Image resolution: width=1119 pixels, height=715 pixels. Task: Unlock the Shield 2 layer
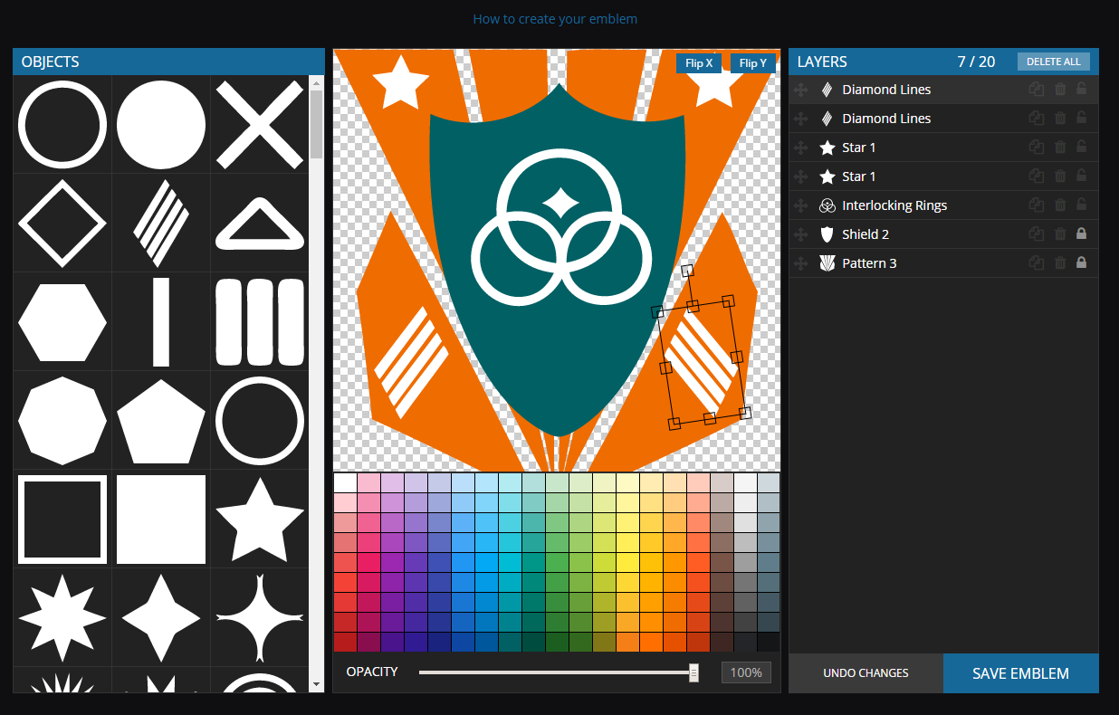point(1082,234)
